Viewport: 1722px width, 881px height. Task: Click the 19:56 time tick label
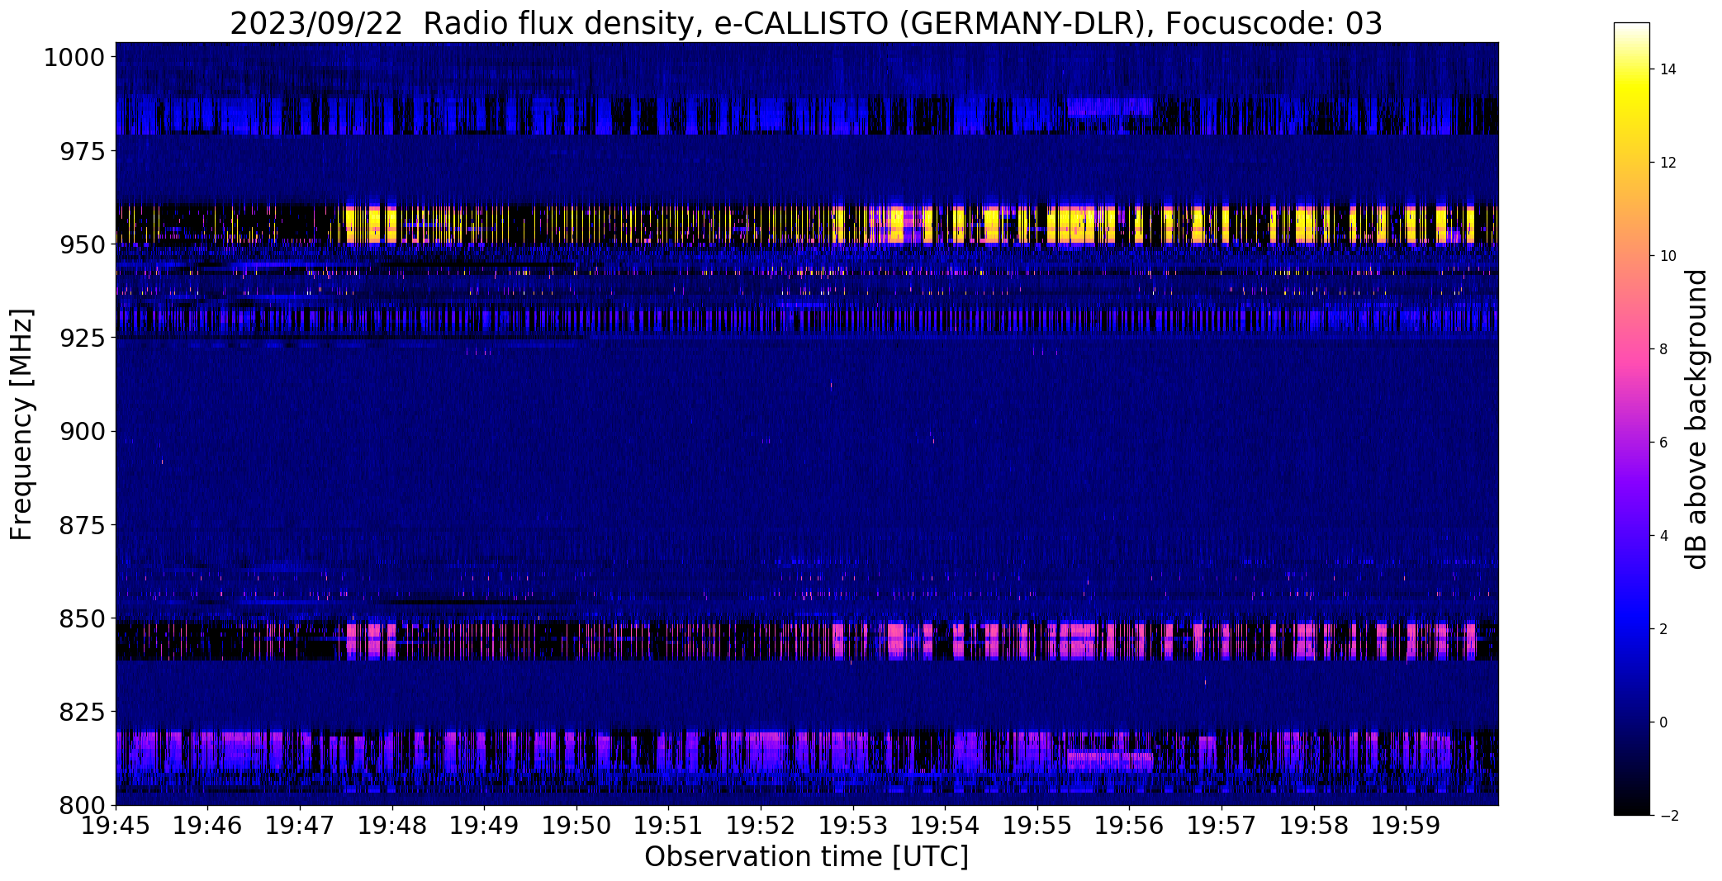point(1130,826)
